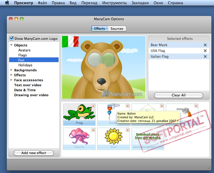Select USA Flag row in selected effects

pyautogui.click(x=179, y=51)
